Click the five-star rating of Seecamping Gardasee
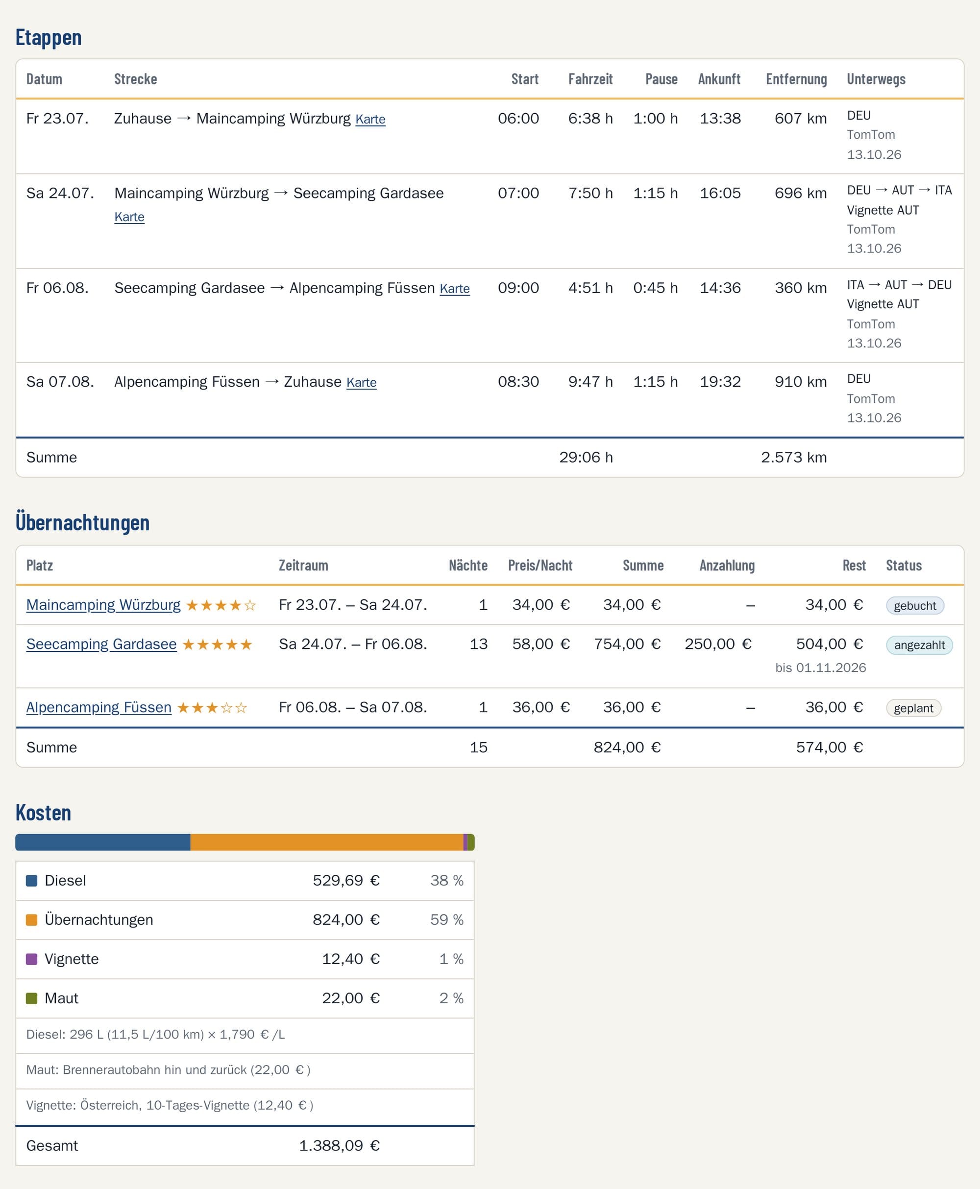 (218, 645)
